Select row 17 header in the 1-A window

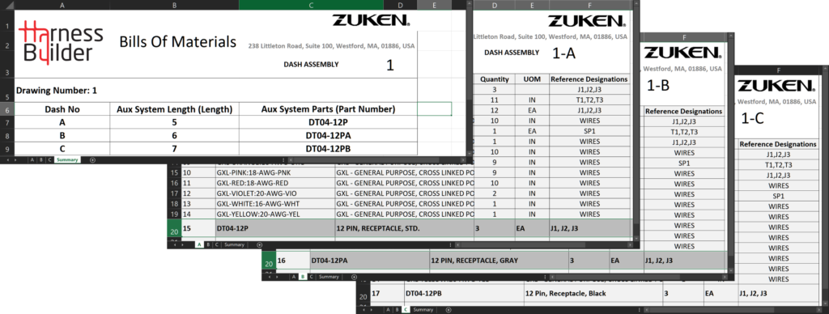(x=175, y=193)
